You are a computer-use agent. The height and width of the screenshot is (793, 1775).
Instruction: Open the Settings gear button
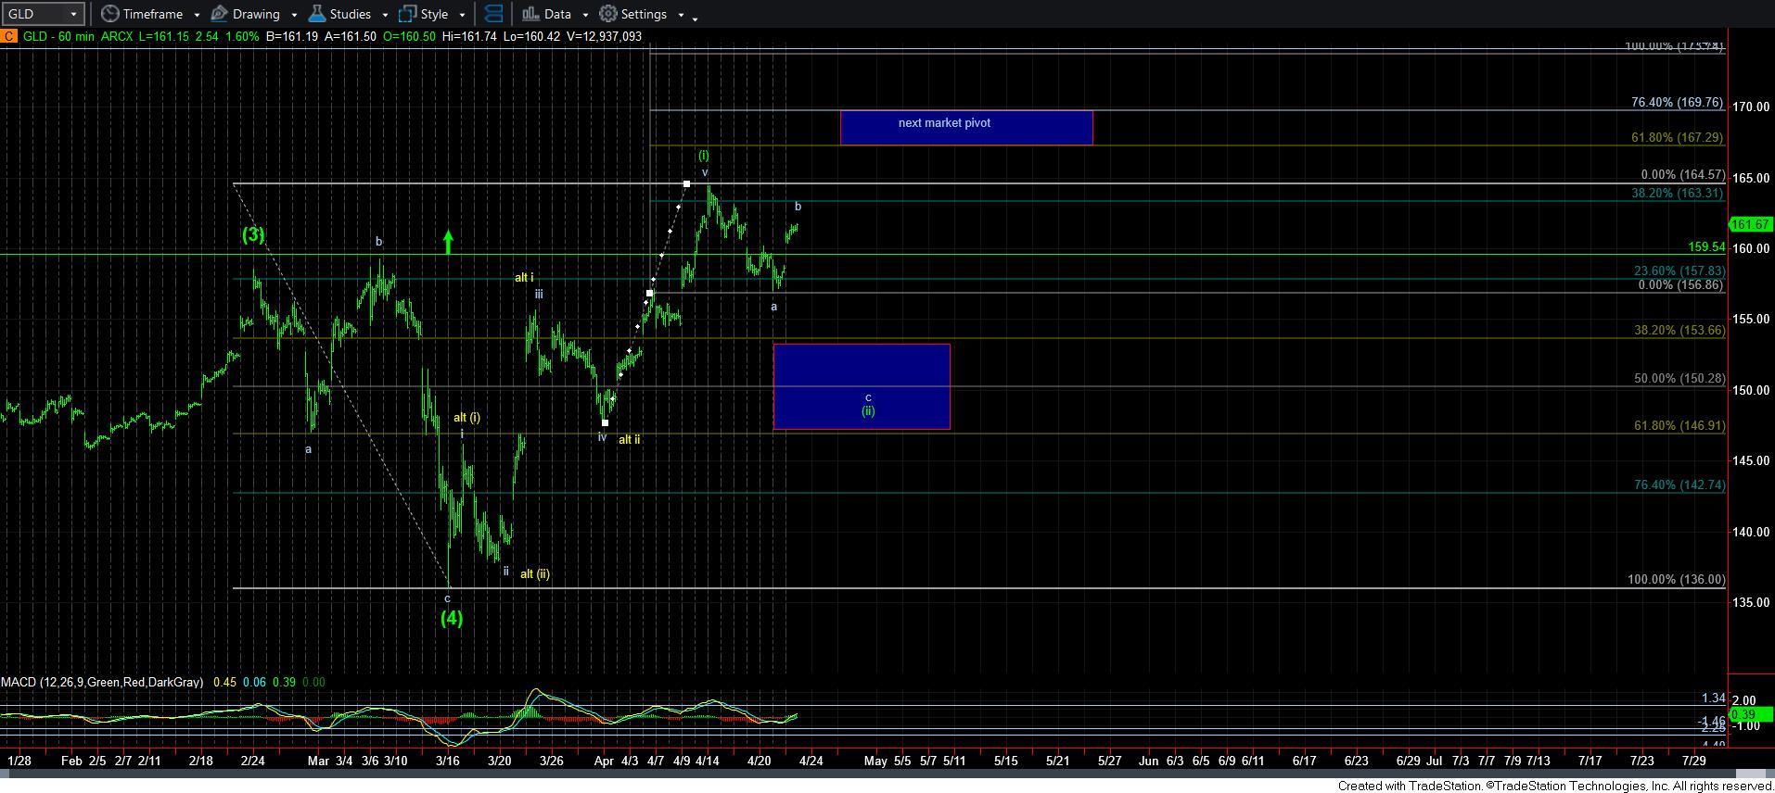click(x=633, y=14)
